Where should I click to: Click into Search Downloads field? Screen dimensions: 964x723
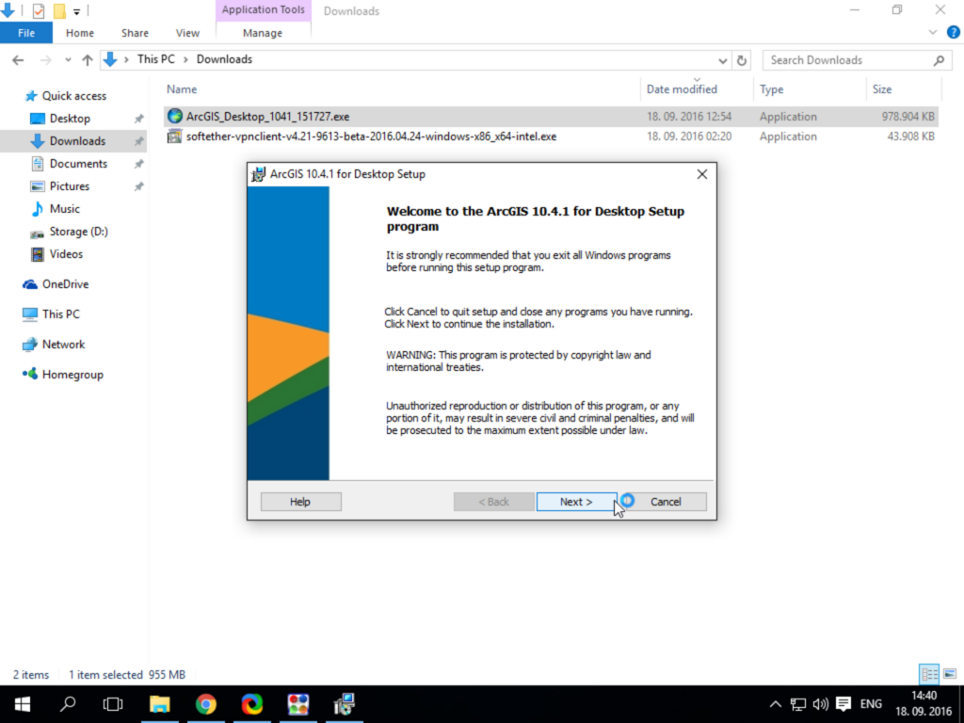(848, 60)
